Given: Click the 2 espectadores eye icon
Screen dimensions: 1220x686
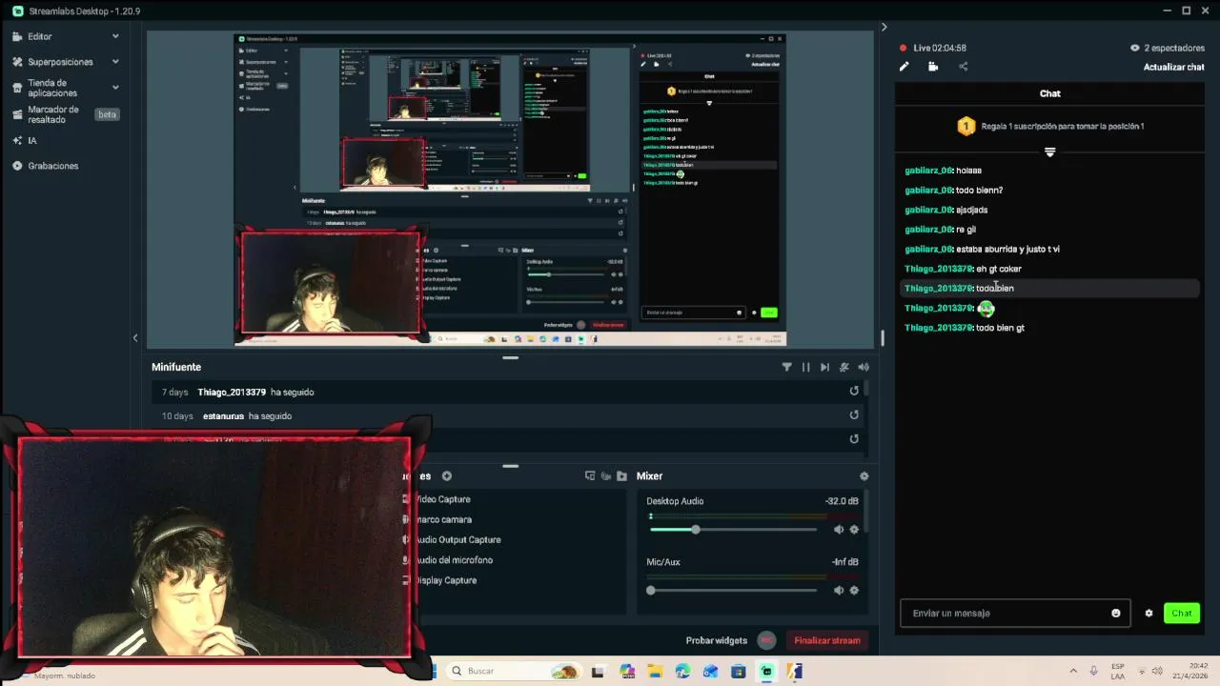Looking at the screenshot, I should [x=1134, y=48].
